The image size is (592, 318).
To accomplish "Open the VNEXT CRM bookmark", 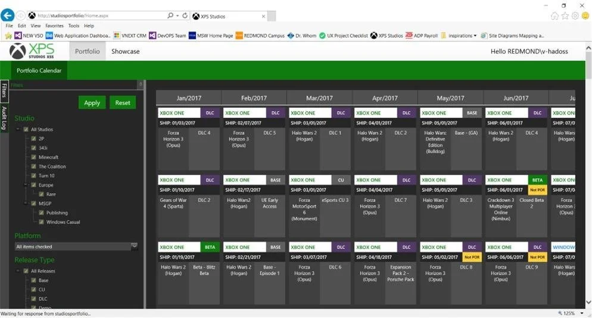I will 129,36.
